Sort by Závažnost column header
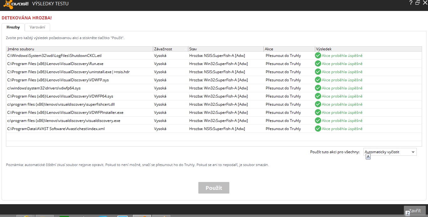Viewport: 428px width, 217px height. tap(170, 49)
